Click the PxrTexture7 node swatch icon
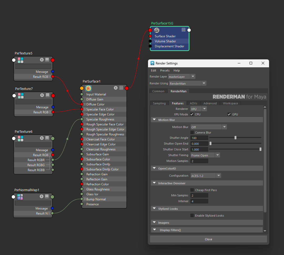 click(21, 95)
